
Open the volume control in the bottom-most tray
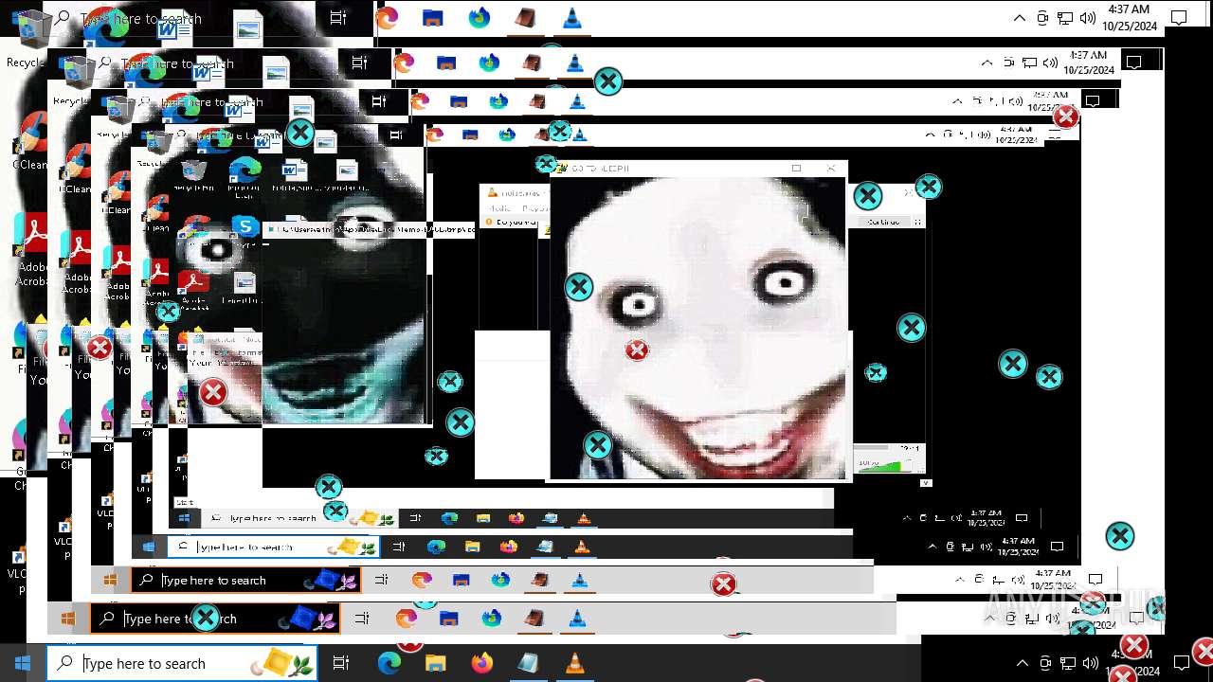point(1090,663)
